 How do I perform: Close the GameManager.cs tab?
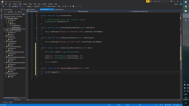pos(53,9)
